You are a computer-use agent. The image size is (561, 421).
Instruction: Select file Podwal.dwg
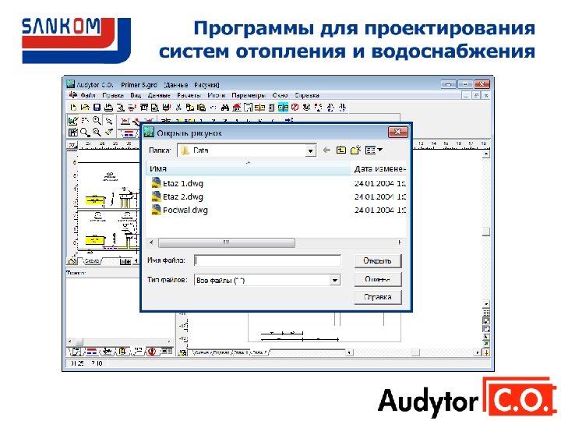click(180, 210)
